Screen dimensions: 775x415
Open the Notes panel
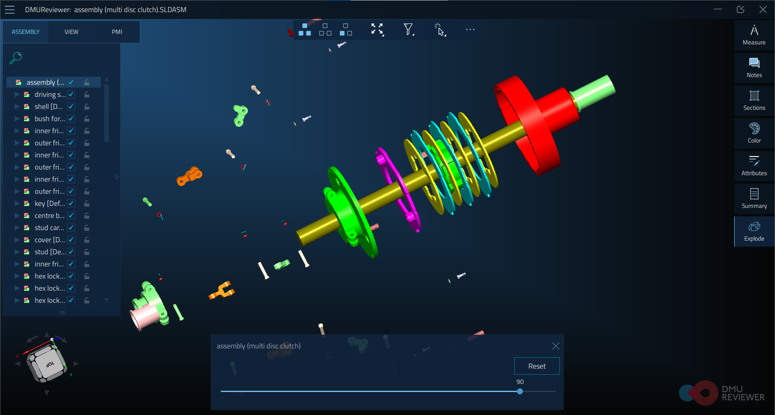[754, 67]
